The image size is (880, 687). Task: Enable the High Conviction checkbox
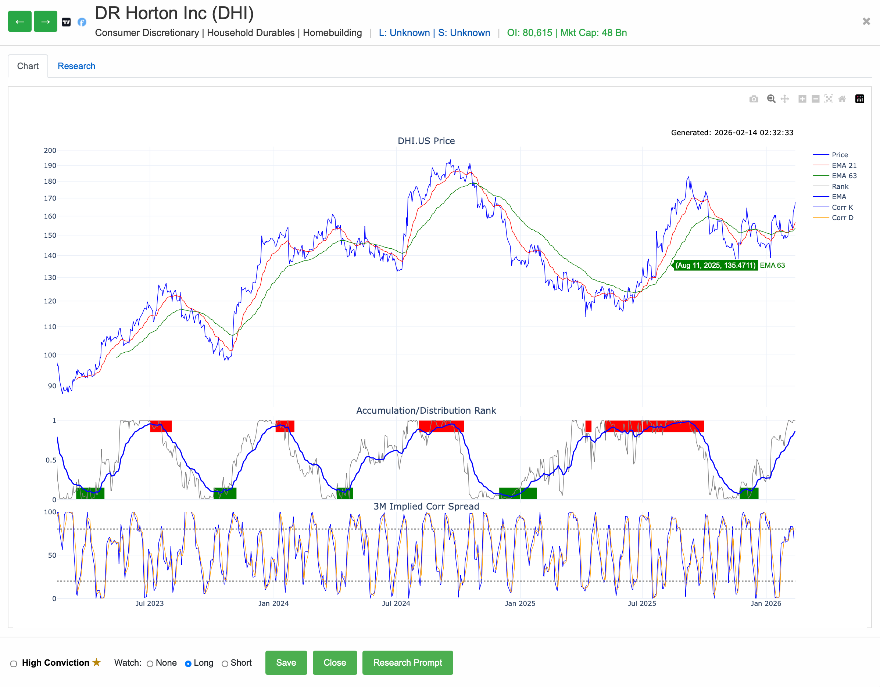[14, 663]
